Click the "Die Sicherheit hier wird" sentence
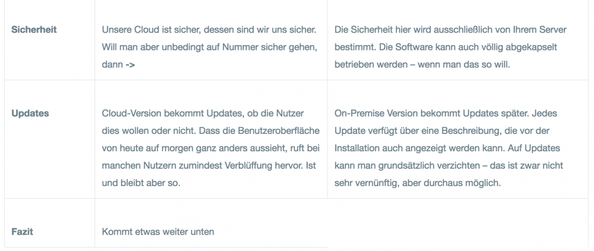 [451, 30]
